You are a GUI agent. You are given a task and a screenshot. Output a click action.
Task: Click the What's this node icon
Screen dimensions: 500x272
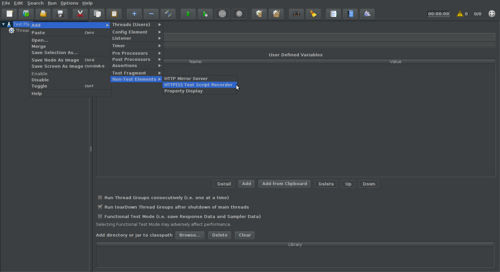[x=367, y=14]
